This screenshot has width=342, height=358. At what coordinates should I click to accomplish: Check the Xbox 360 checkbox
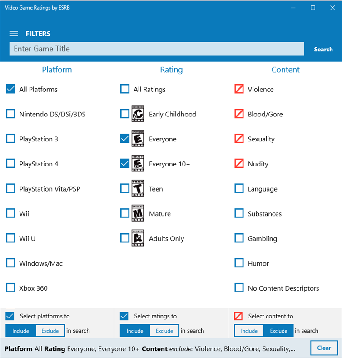pyautogui.click(x=10, y=288)
